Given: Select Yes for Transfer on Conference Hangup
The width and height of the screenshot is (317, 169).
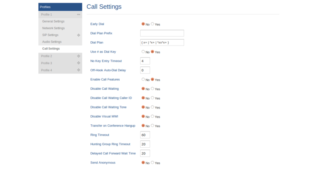Looking at the screenshot, I should 153,126.
